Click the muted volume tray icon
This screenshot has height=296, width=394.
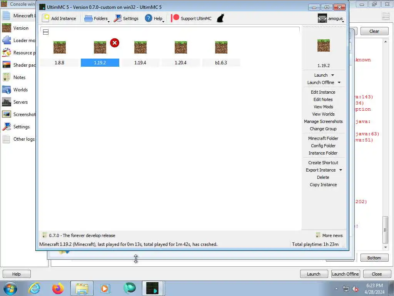355,289
